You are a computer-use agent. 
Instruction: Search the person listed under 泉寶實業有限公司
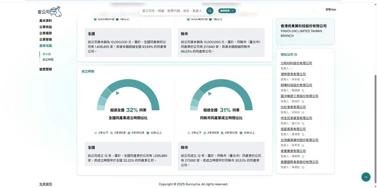303,157
